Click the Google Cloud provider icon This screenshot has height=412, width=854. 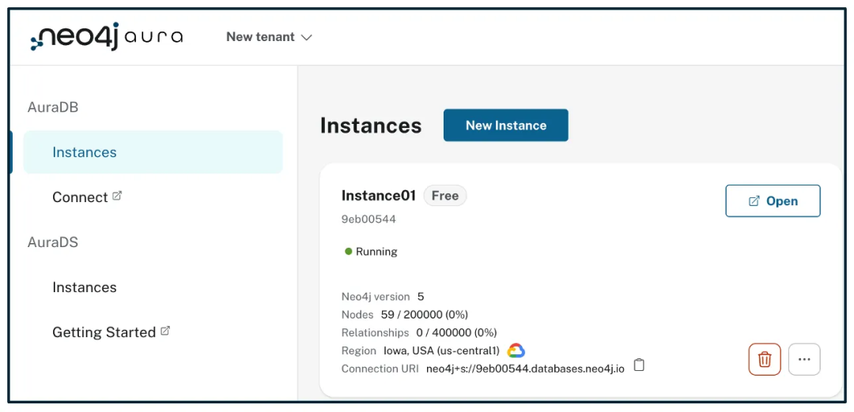[516, 350]
